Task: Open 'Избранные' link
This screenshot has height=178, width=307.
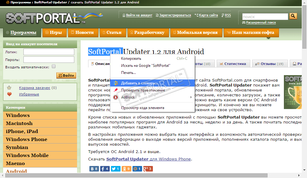Action: (x=29, y=94)
